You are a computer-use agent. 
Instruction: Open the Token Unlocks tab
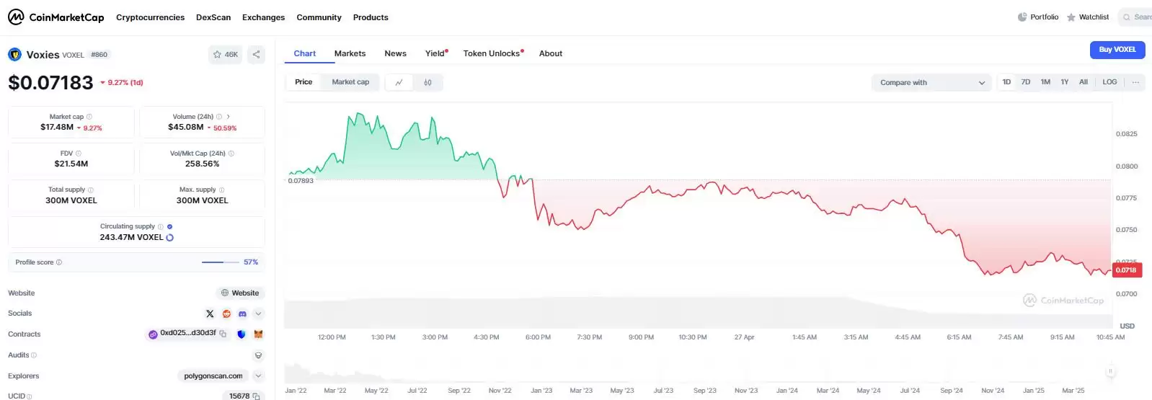click(492, 53)
